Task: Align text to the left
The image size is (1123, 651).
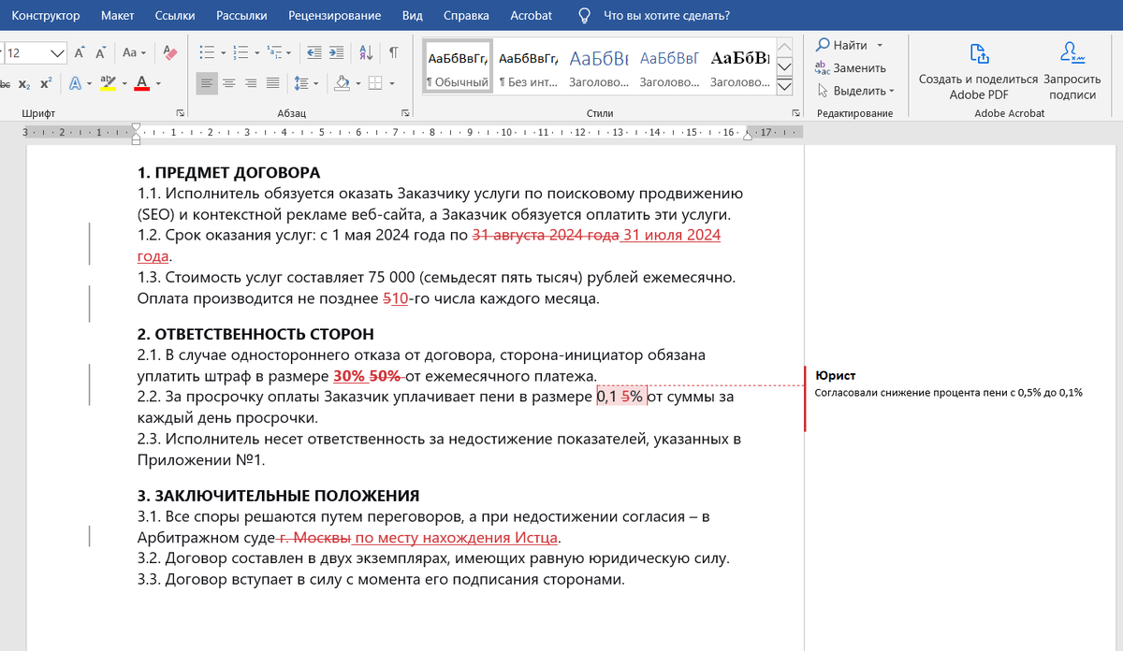Action: (x=207, y=83)
